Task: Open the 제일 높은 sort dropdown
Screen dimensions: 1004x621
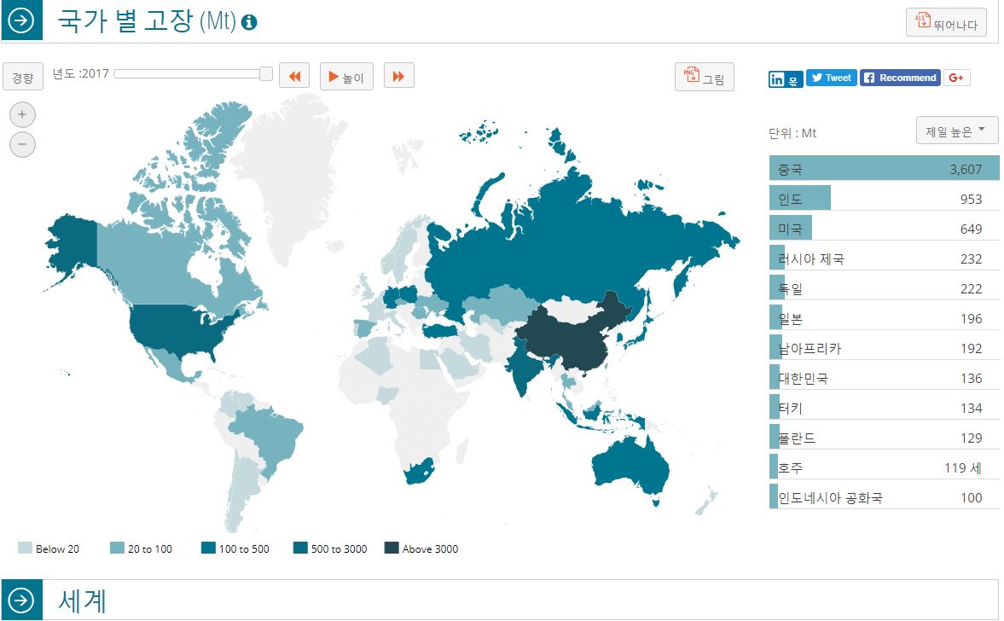Action: tap(955, 131)
